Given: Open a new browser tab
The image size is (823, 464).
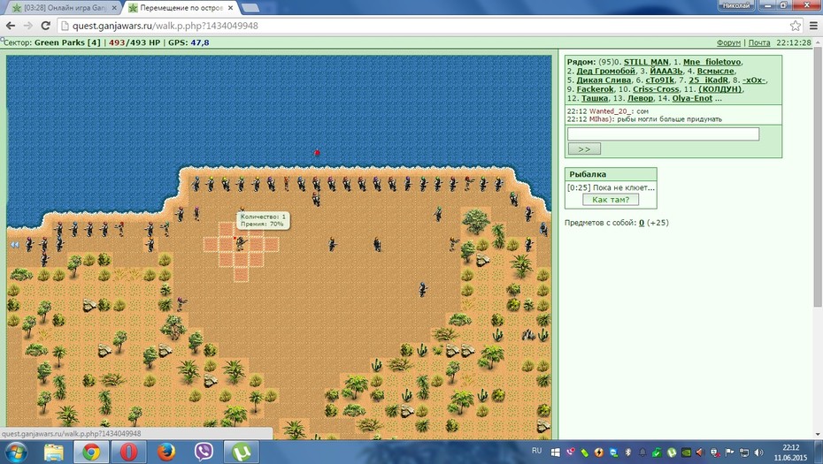Looking at the screenshot, I should point(250,8).
